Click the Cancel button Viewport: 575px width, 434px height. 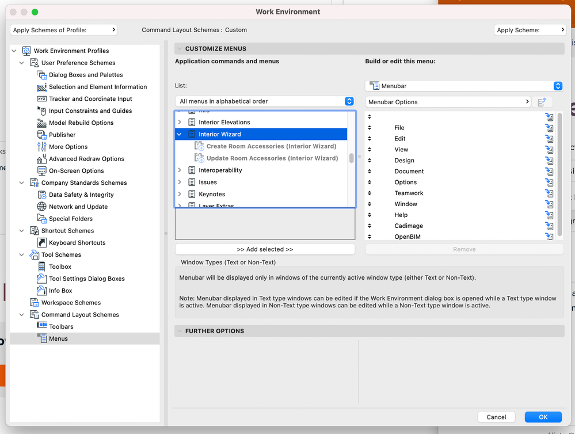496,417
